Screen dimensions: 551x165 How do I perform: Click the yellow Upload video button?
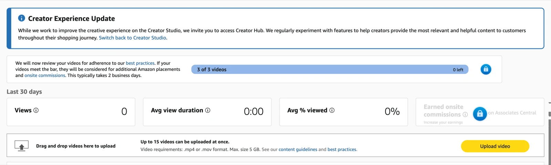[495, 146]
